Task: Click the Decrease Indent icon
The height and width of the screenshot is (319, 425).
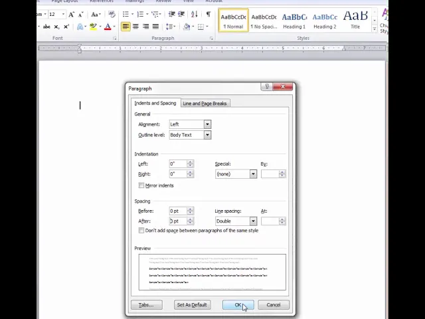Action: point(171,14)
